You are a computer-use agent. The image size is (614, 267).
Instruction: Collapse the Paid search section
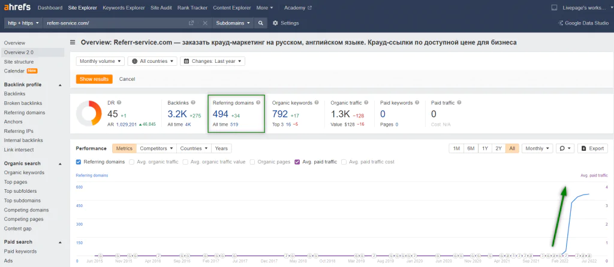[61, 242]
